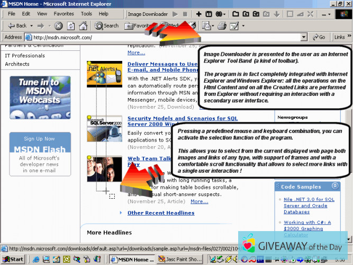Open the Other Recent Headlines link
Image resolution: width=353 pixels, height=265 pixels.
tap(160, 213)
